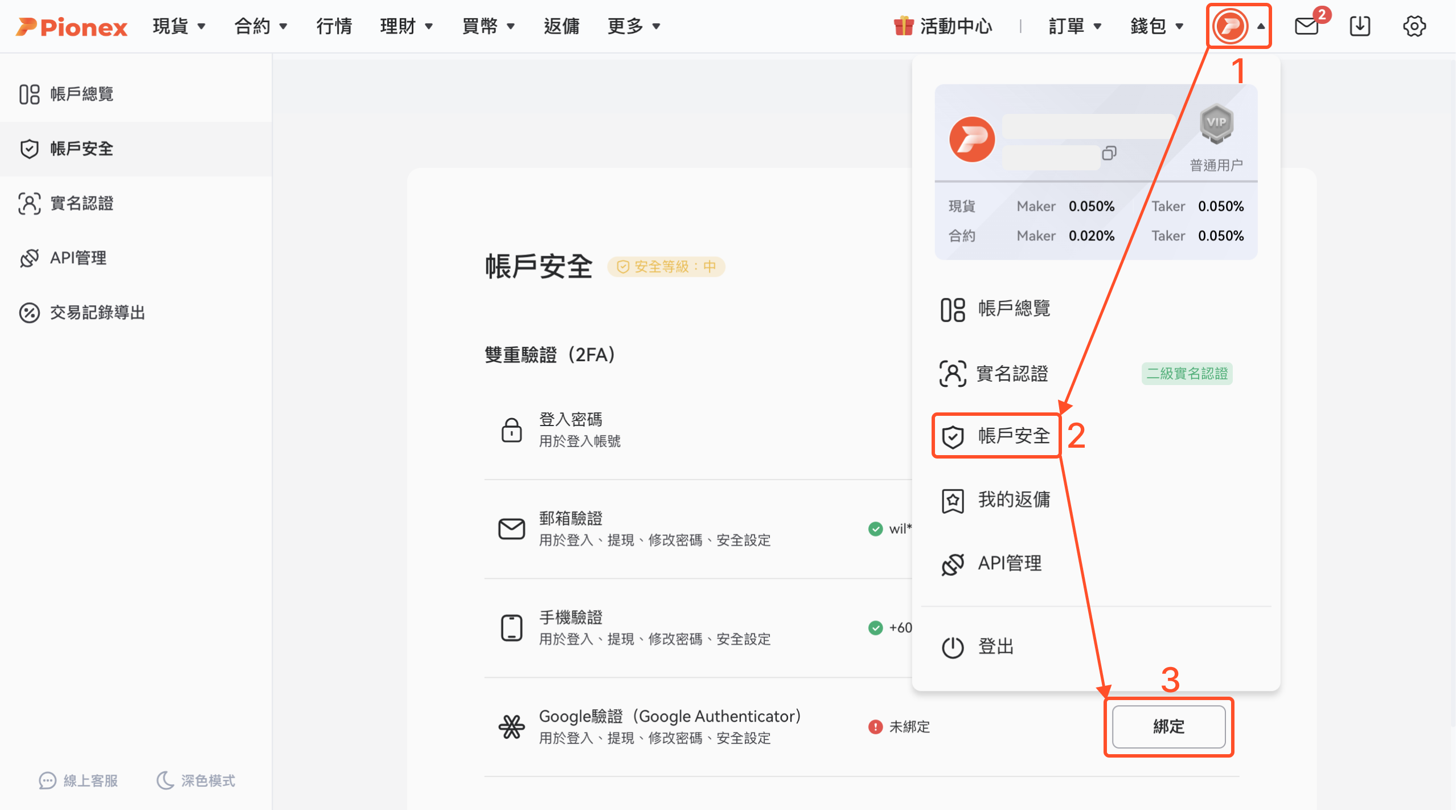1456x810 pixels.
Task: Open the 錢包 dropdown
Action: tap(1157, 26)
